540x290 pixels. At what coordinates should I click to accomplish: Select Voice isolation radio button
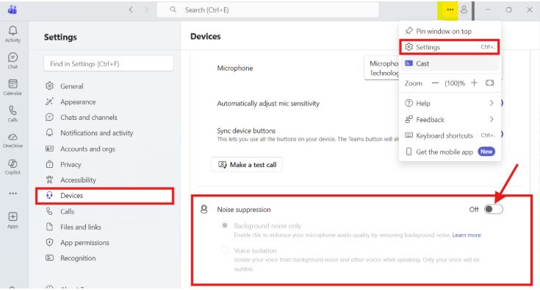pos(225,250)
